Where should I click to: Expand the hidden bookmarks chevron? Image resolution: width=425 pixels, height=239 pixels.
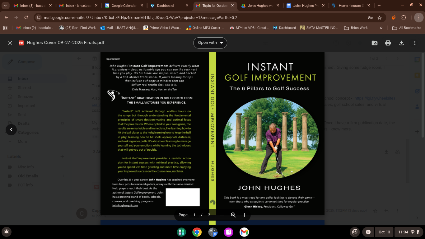(x=381, y=28)
